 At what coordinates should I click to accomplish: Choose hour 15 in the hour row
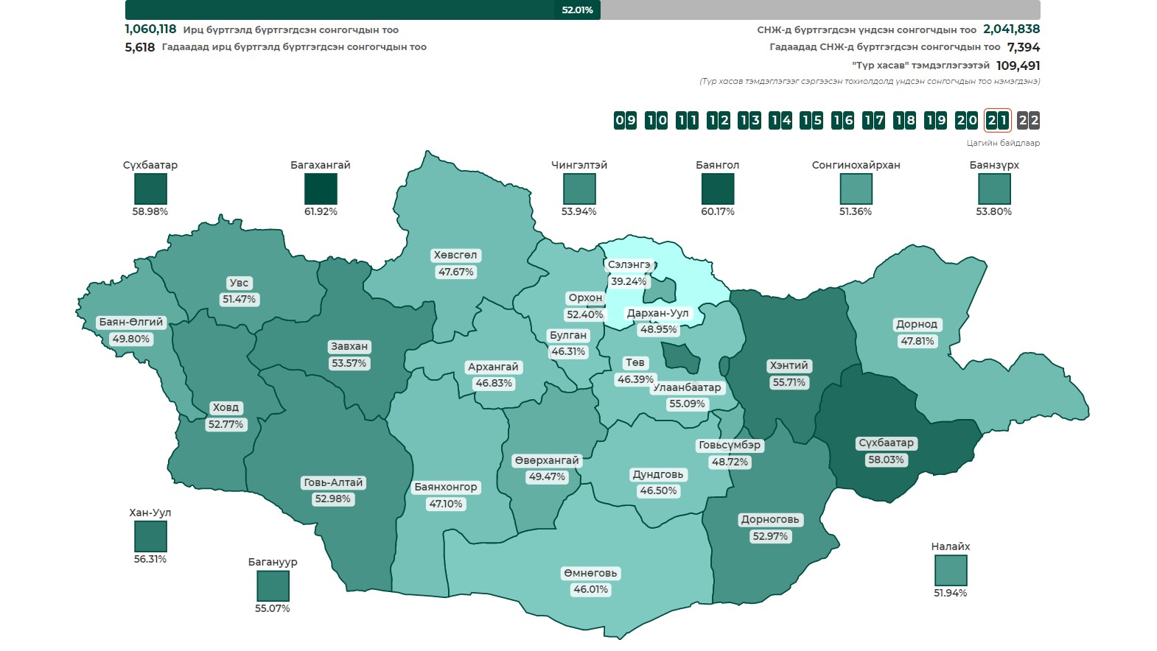(x=811, y=120)
